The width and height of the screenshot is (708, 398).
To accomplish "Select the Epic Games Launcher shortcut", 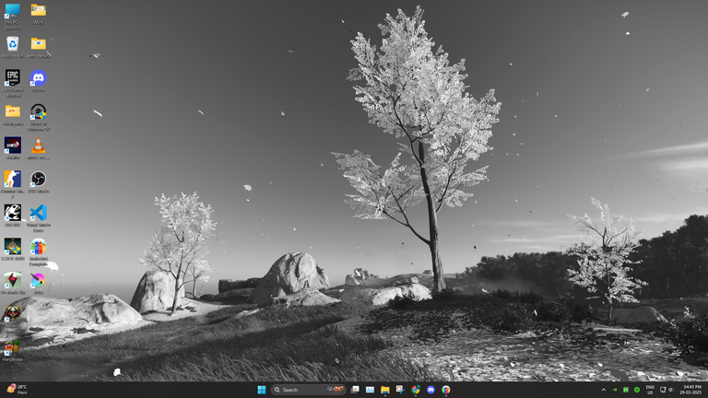I will click(x=13, y=77).
